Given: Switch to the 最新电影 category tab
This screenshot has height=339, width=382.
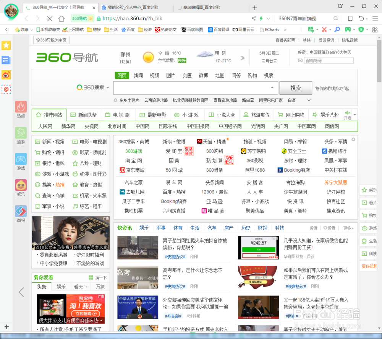Looking at the screenshot, I should [153, 115].
